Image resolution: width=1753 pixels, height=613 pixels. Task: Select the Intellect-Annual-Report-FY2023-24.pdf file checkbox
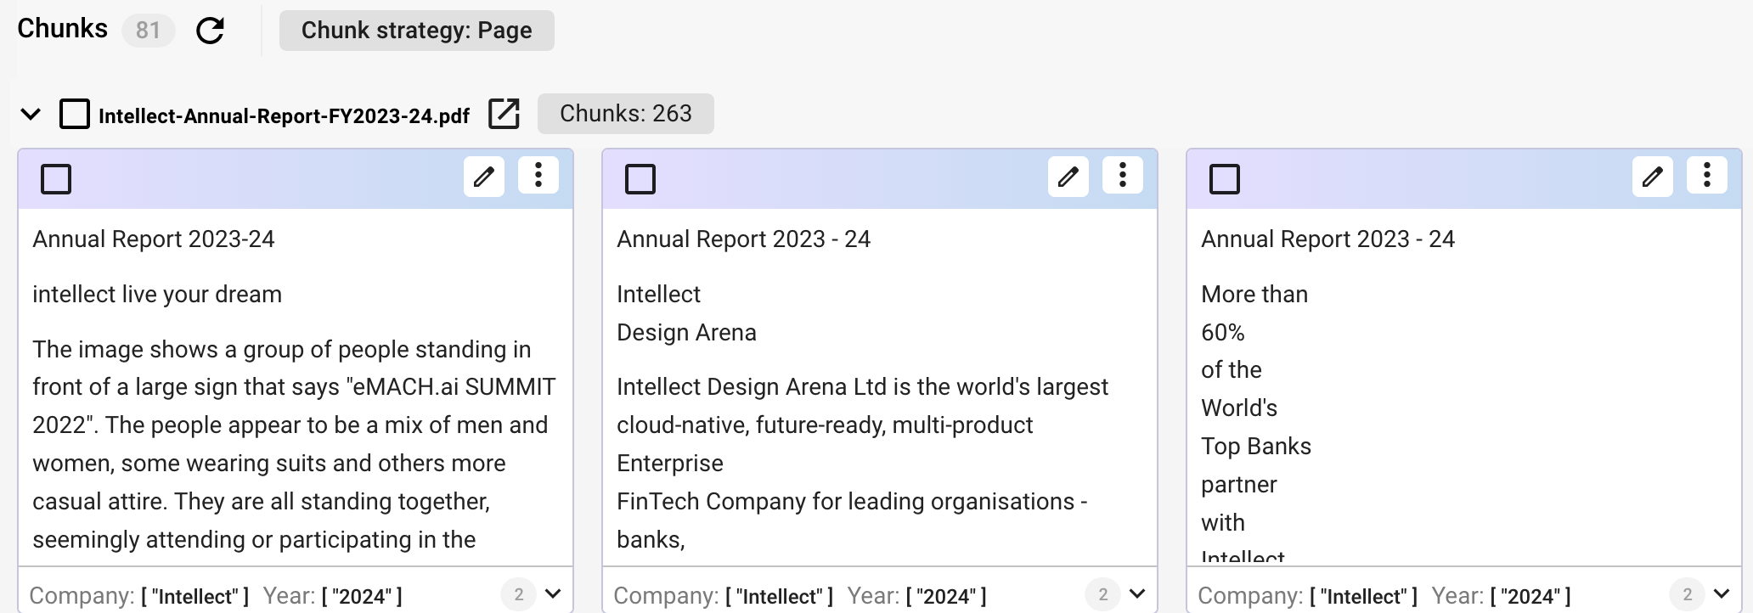(x=75, y=114)
